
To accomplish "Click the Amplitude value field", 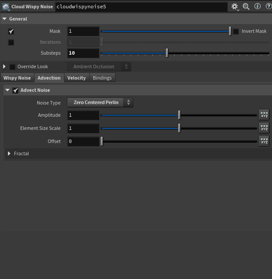I will pos(83,115).
